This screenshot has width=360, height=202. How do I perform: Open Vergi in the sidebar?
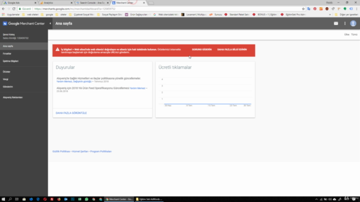(x=24, y=79)
